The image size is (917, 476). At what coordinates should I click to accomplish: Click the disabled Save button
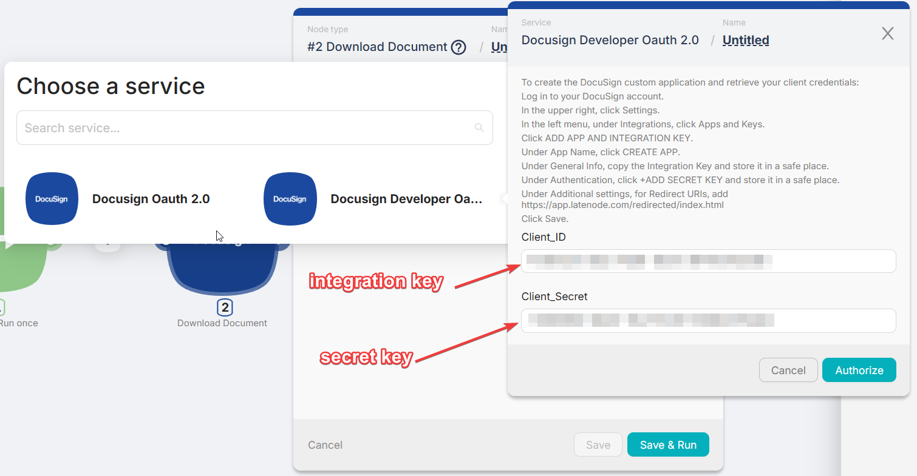click(x=598, y=444)
